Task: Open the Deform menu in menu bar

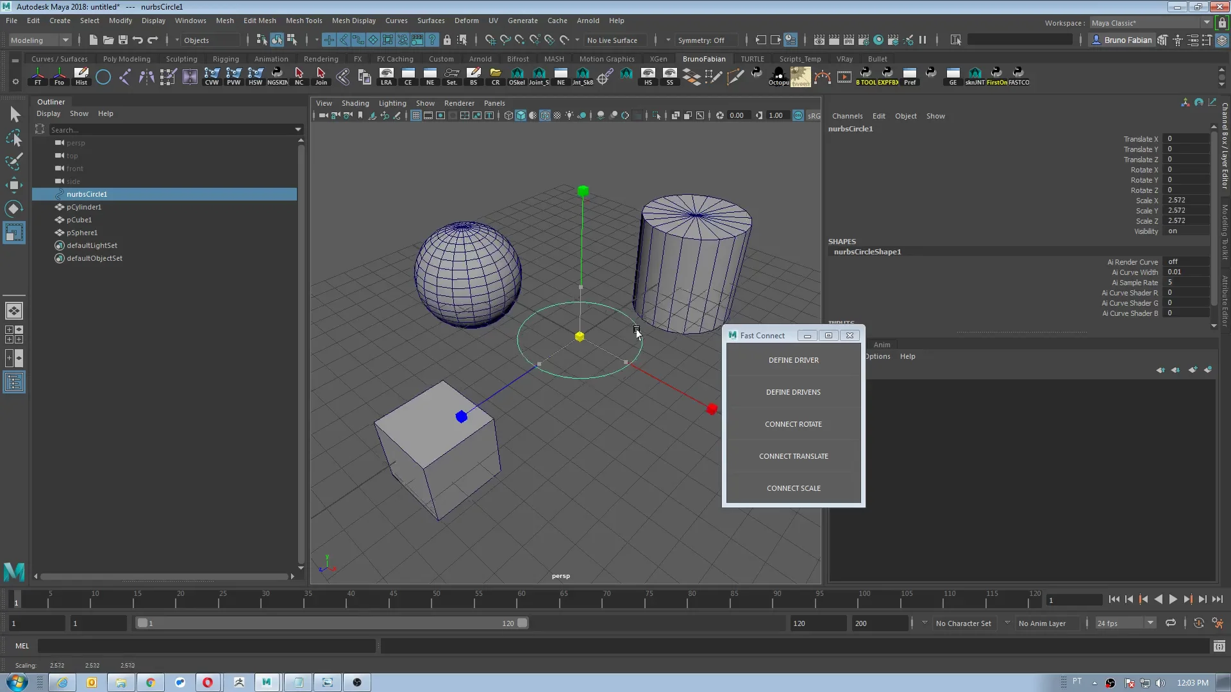Action: 467,19
